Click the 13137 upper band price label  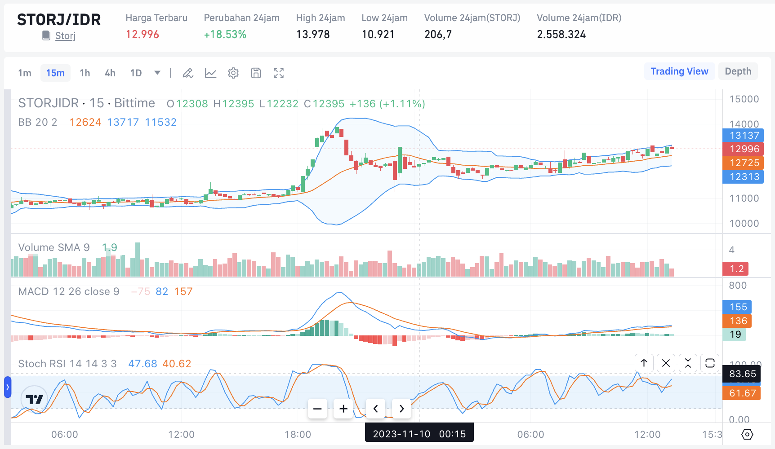click(743, 136)
